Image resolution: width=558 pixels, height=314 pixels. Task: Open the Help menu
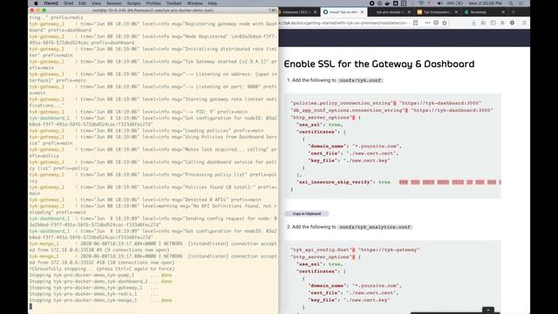pos(213,3)
